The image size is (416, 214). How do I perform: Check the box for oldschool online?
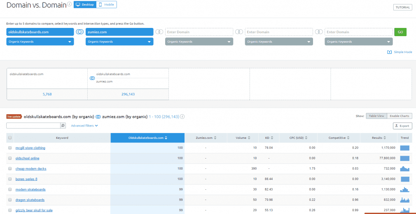10,158
